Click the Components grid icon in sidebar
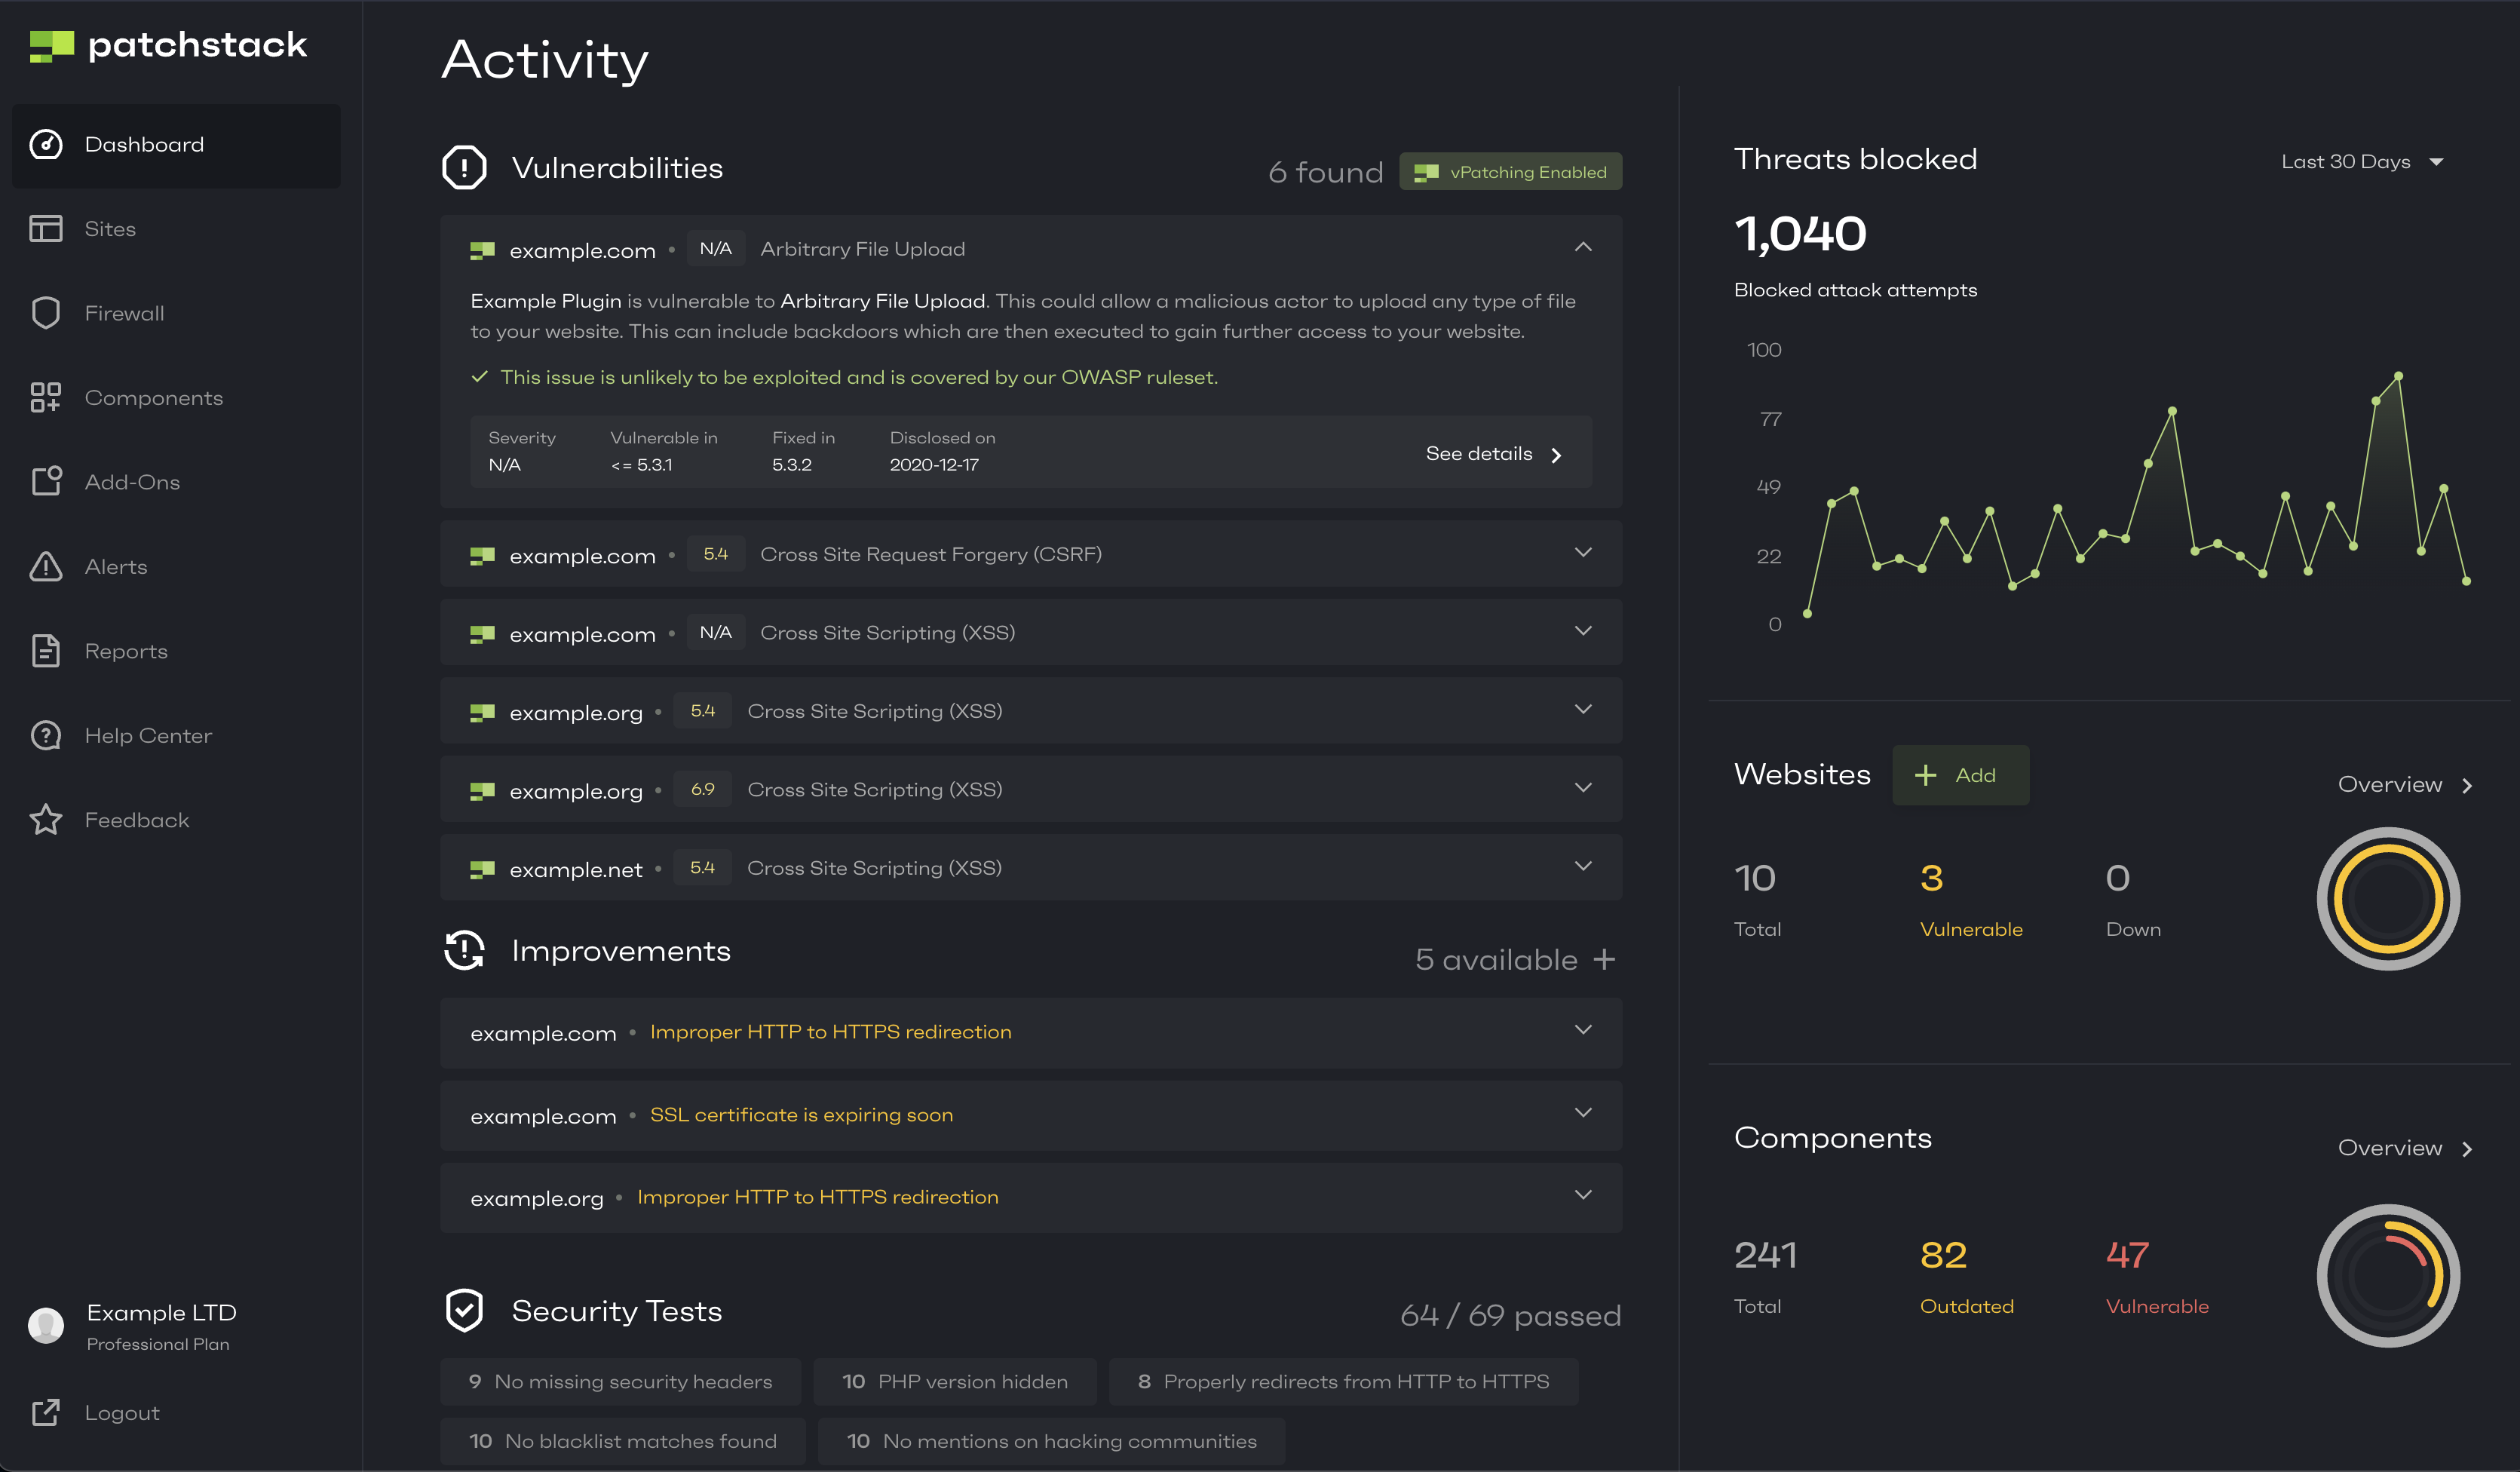The height and width of the screenshot is (1472, 2520). click(x=46, y=397)
